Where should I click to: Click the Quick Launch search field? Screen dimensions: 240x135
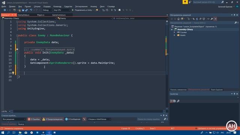click(x=207, y=2)
